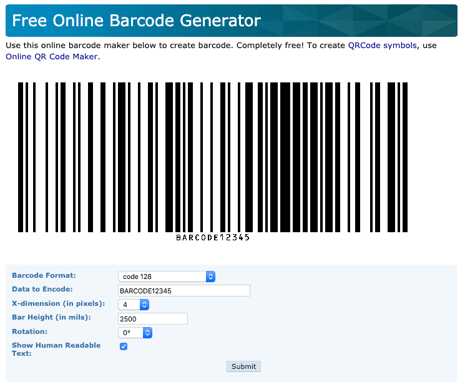Uncheck Show Human Readable Text checkbox

coord(124,346)
